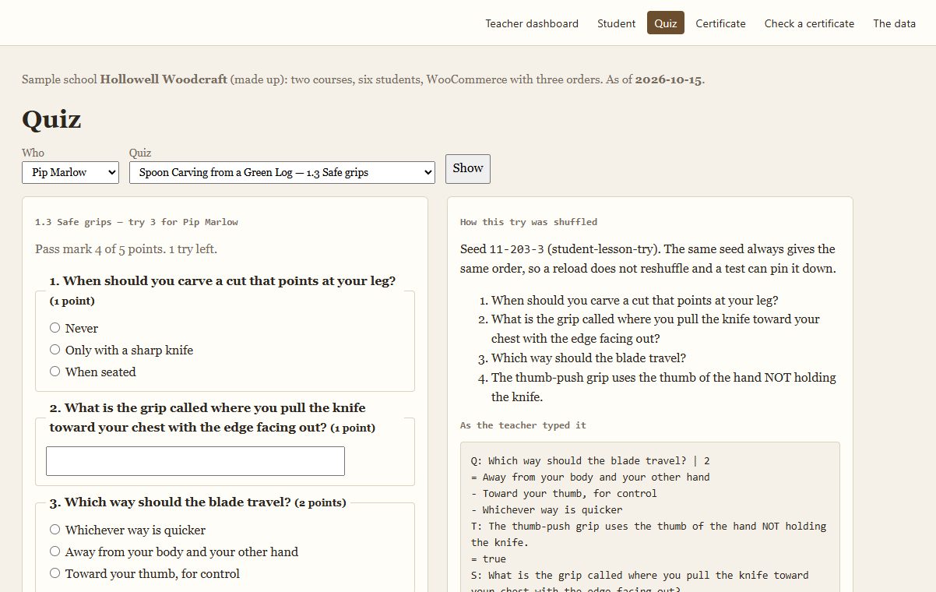Image resolution: width=936 pixels, height=592 pixels.
Task: Click the shuffled list item 'Which way should the blade travel?'
Action: pos(589,358)
